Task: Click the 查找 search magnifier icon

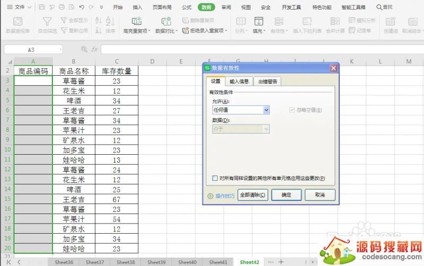Action: [x=379, y=7]
